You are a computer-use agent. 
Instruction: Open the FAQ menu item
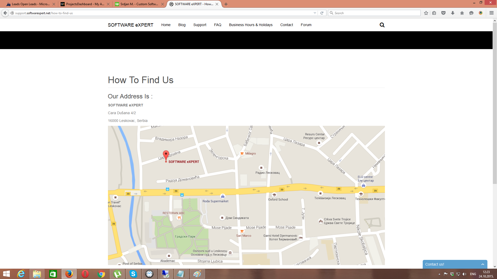tap(218, 25)
